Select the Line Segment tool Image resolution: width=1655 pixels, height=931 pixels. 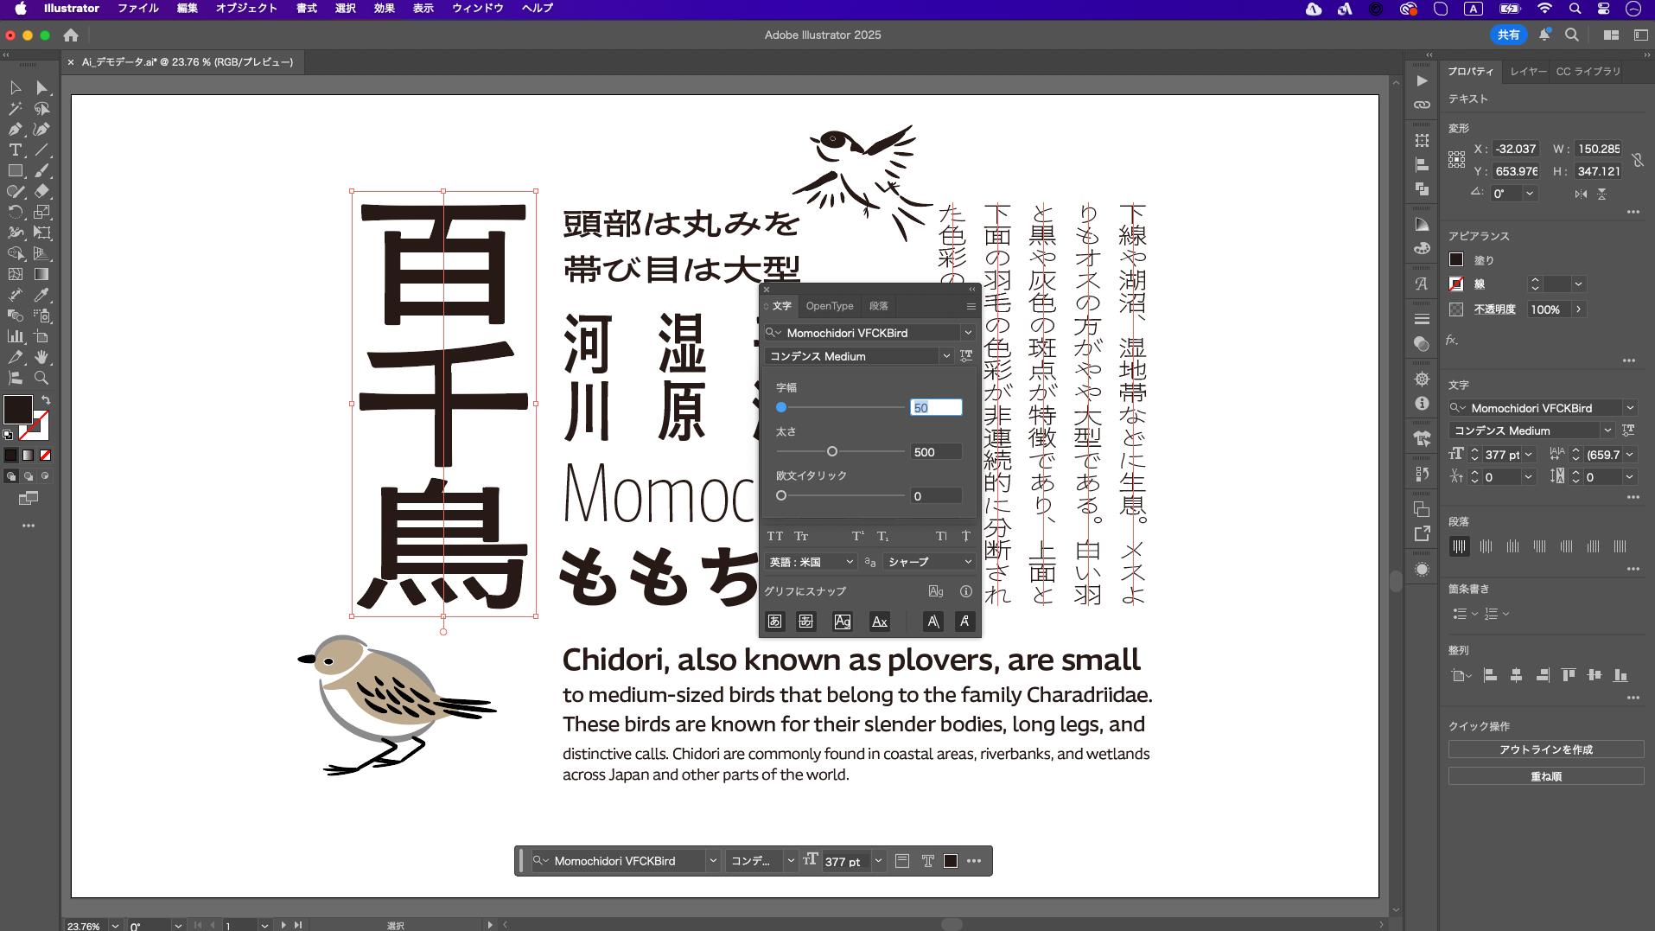point(41,150)
